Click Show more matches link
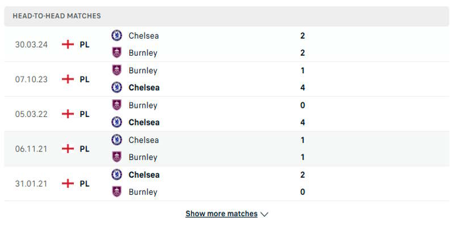454x227 pixels. point(221,214)
